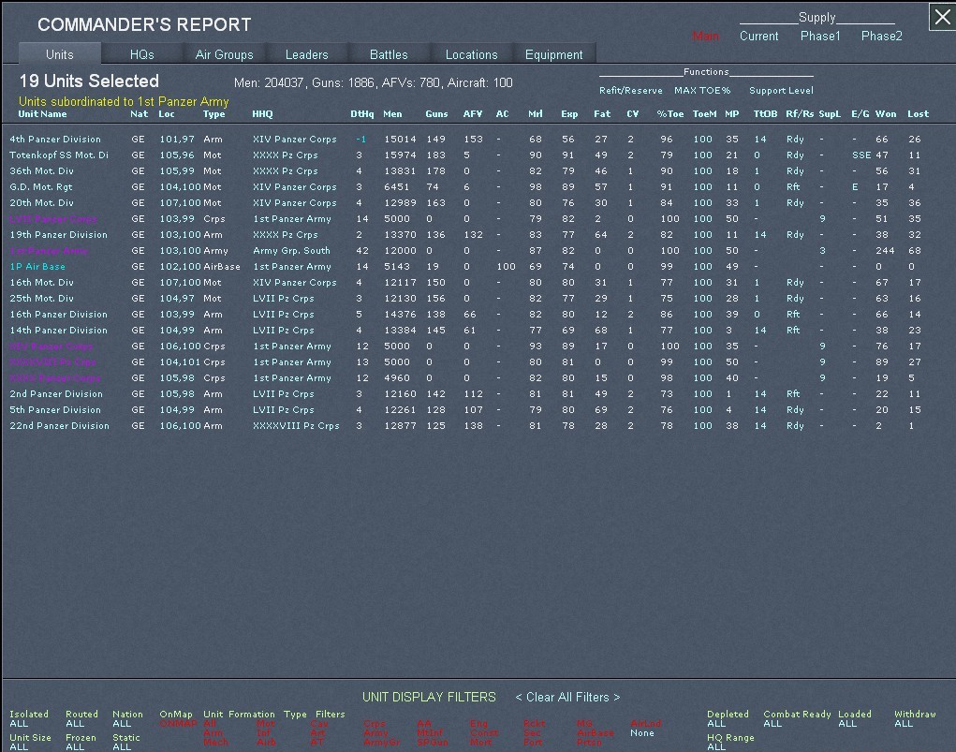
Task: Toggle the Isolated filter value
Action: point(19,724)
